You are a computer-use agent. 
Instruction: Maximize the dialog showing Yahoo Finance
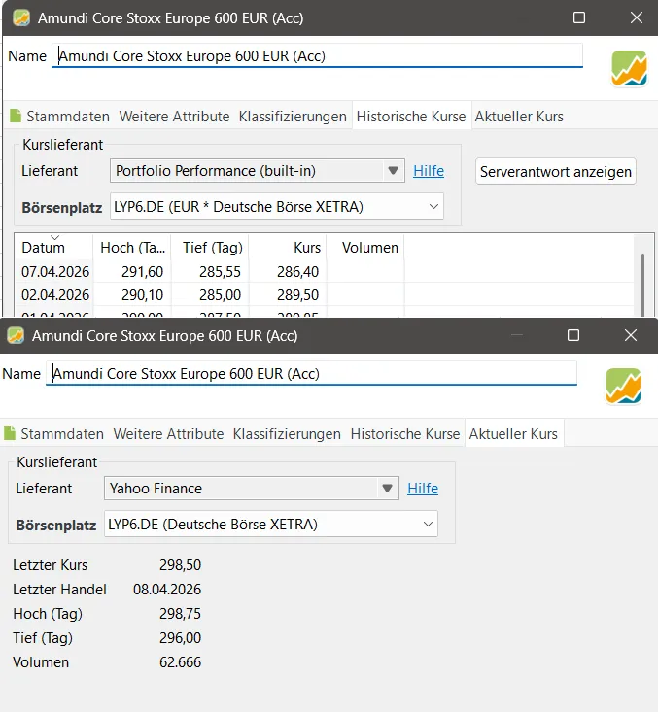pos(573,335)
